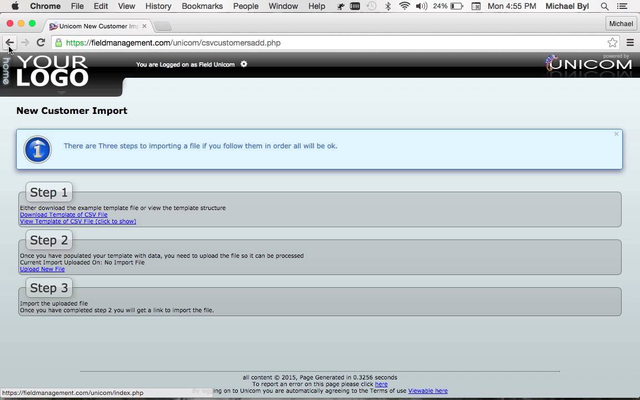Image resolution: width=640 pixels, height=400 pixels.
Task: Dismiss info notice with small x
Action: point(616,134)
